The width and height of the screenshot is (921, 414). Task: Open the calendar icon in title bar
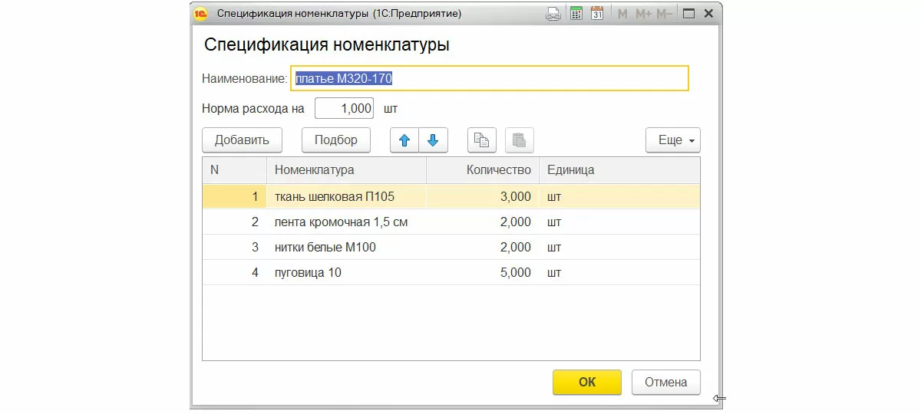(597, 14)
